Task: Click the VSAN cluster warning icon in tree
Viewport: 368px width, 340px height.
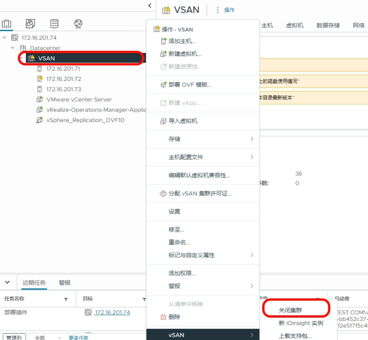Action: [x=31, y=58]
